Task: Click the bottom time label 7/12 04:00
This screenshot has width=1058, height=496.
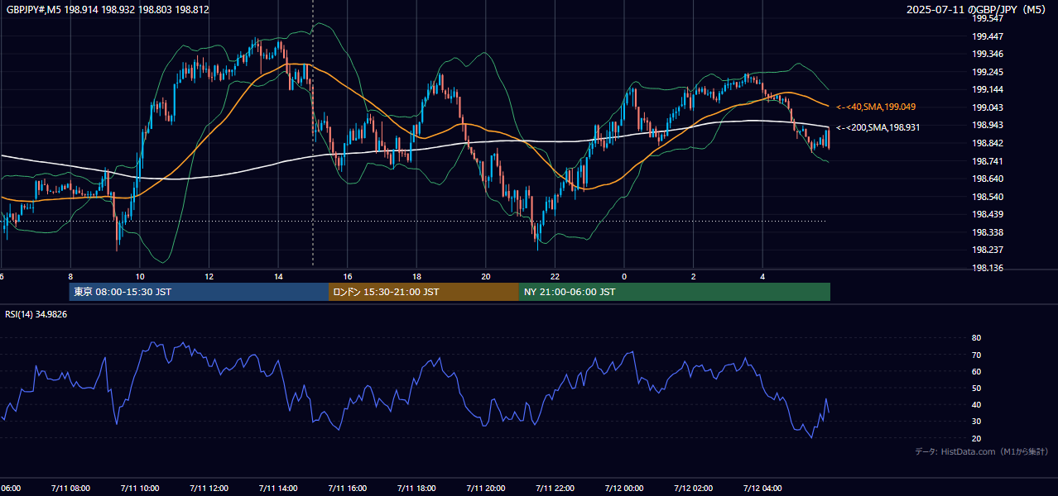Action: 762,489
